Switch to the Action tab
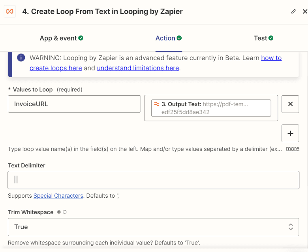The width and height of the screenshot is (308, 252). point(169,38)
